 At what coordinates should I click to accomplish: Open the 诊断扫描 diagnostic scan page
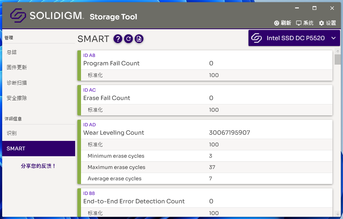[x=17, y=83]
